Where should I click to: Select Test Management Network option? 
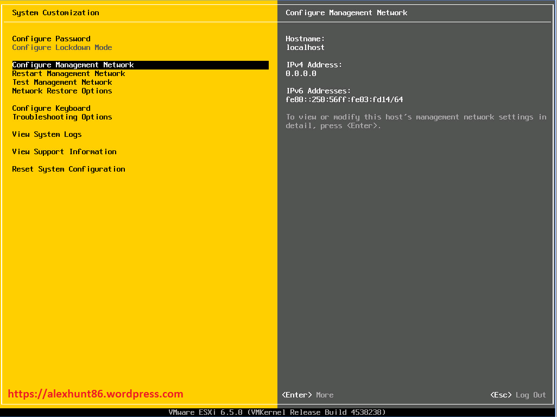pos(62,82)
